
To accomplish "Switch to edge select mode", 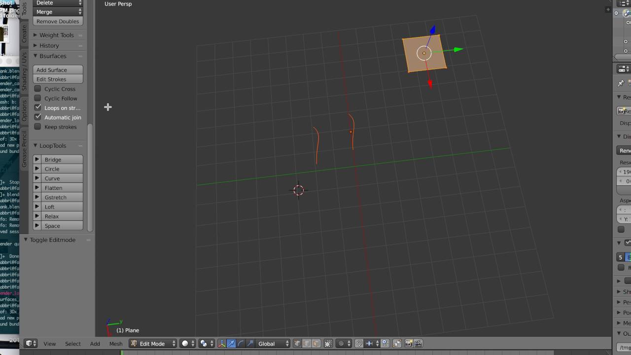I will coord(307,344).
